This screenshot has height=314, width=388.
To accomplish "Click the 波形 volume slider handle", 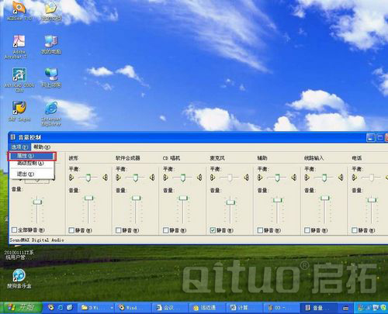I will click(89, 198).
